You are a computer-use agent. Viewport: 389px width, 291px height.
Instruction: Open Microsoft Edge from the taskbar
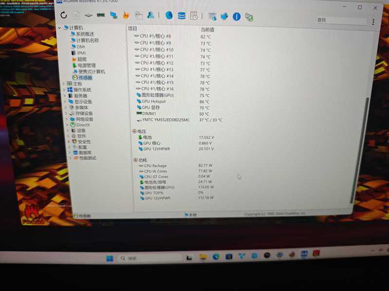tap(216, 257)
